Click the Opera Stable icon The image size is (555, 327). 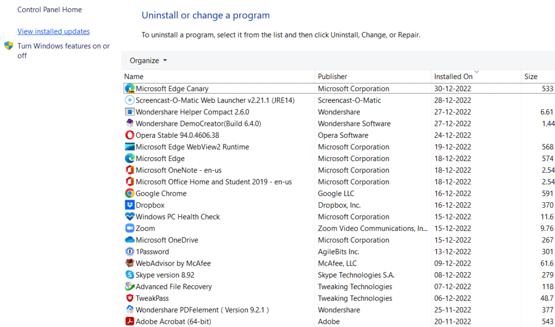(x=130, y=135)
